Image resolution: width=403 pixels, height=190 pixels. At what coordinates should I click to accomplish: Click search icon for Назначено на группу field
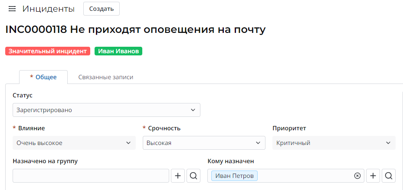[193, 176]
